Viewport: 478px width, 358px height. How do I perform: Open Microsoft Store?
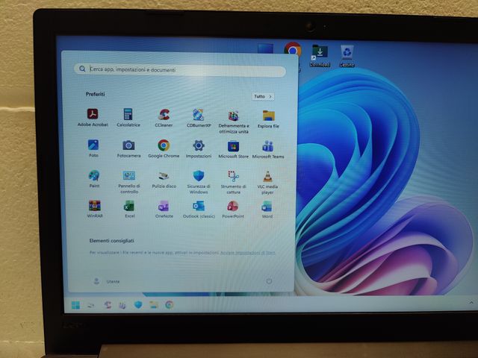233,149
